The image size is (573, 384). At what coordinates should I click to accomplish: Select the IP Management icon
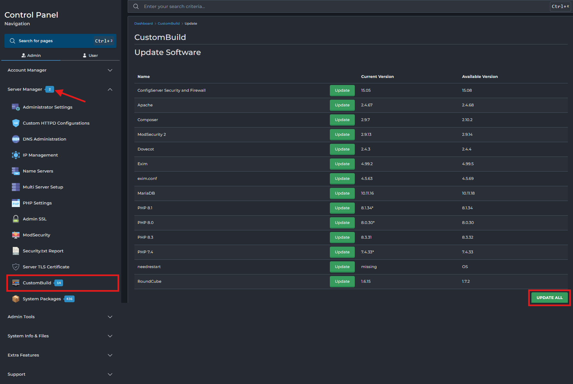click(x=16, y=155)
